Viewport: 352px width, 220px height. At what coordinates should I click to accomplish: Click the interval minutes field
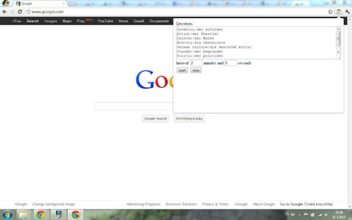(197, 63)
